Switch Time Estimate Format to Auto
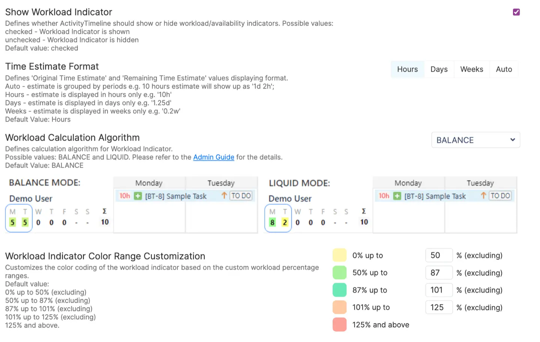This screenshot has height=342, width=540. 504,69
